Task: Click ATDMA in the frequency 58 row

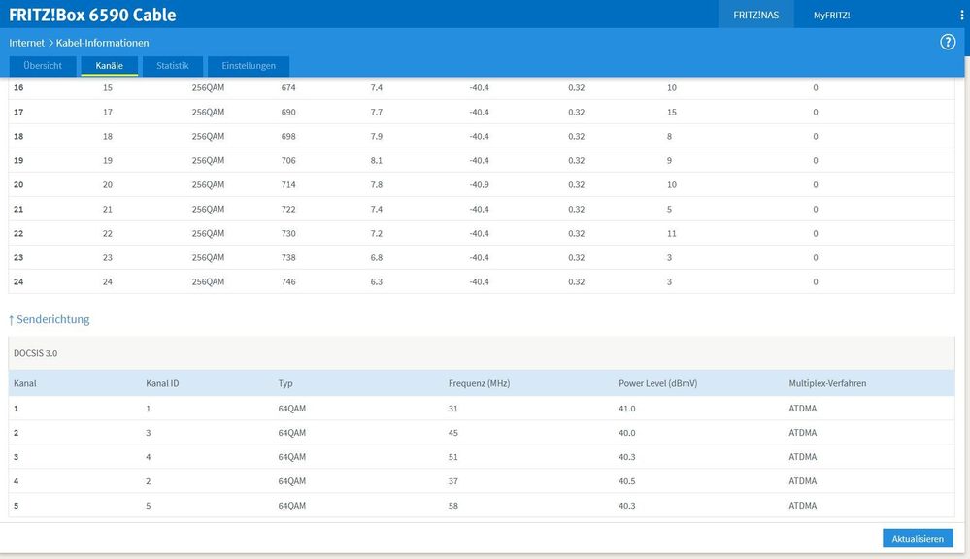Action: [x=802, y=506]
